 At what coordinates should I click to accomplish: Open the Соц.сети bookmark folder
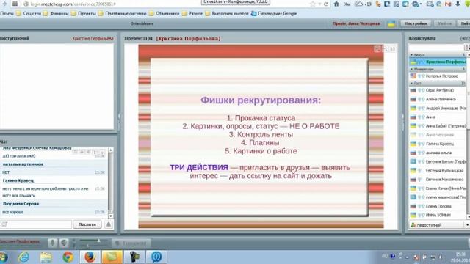(x=29, y=13)
